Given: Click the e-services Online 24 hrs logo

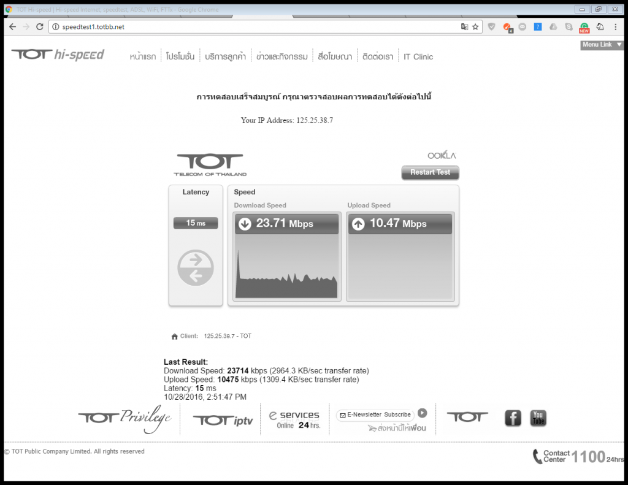Looking at the screenshot, I should 294,420.
